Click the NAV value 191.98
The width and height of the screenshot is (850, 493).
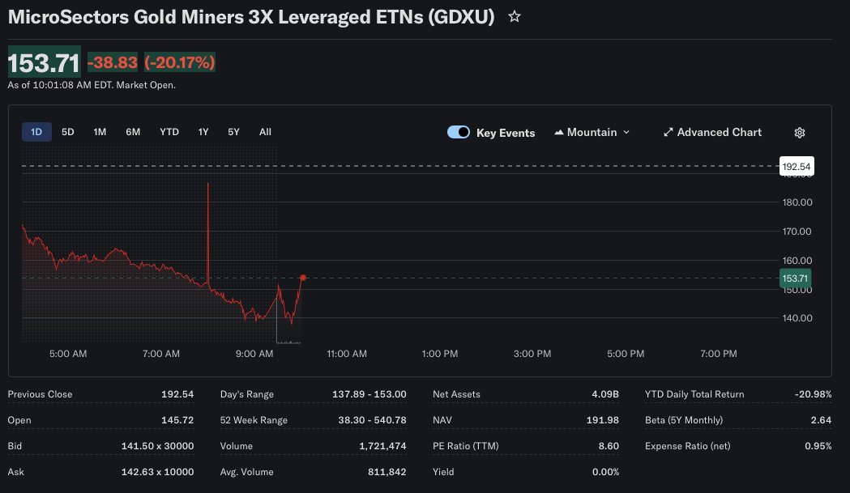(x=602, y=420)
